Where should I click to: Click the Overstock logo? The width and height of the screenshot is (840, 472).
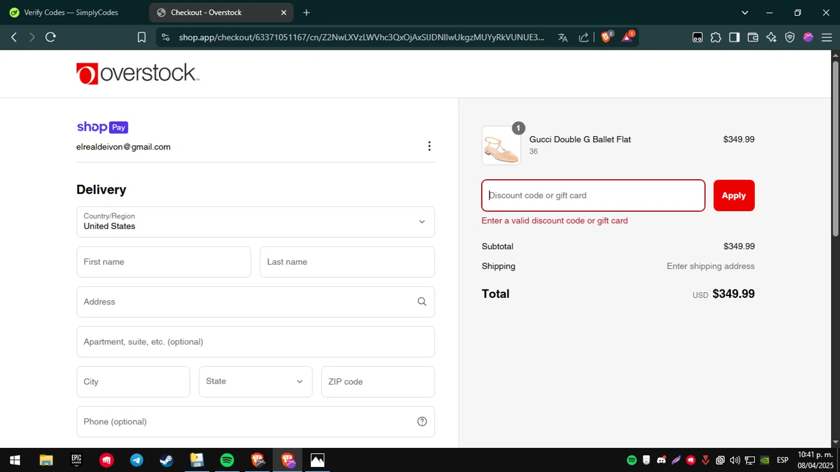[138, 73]
